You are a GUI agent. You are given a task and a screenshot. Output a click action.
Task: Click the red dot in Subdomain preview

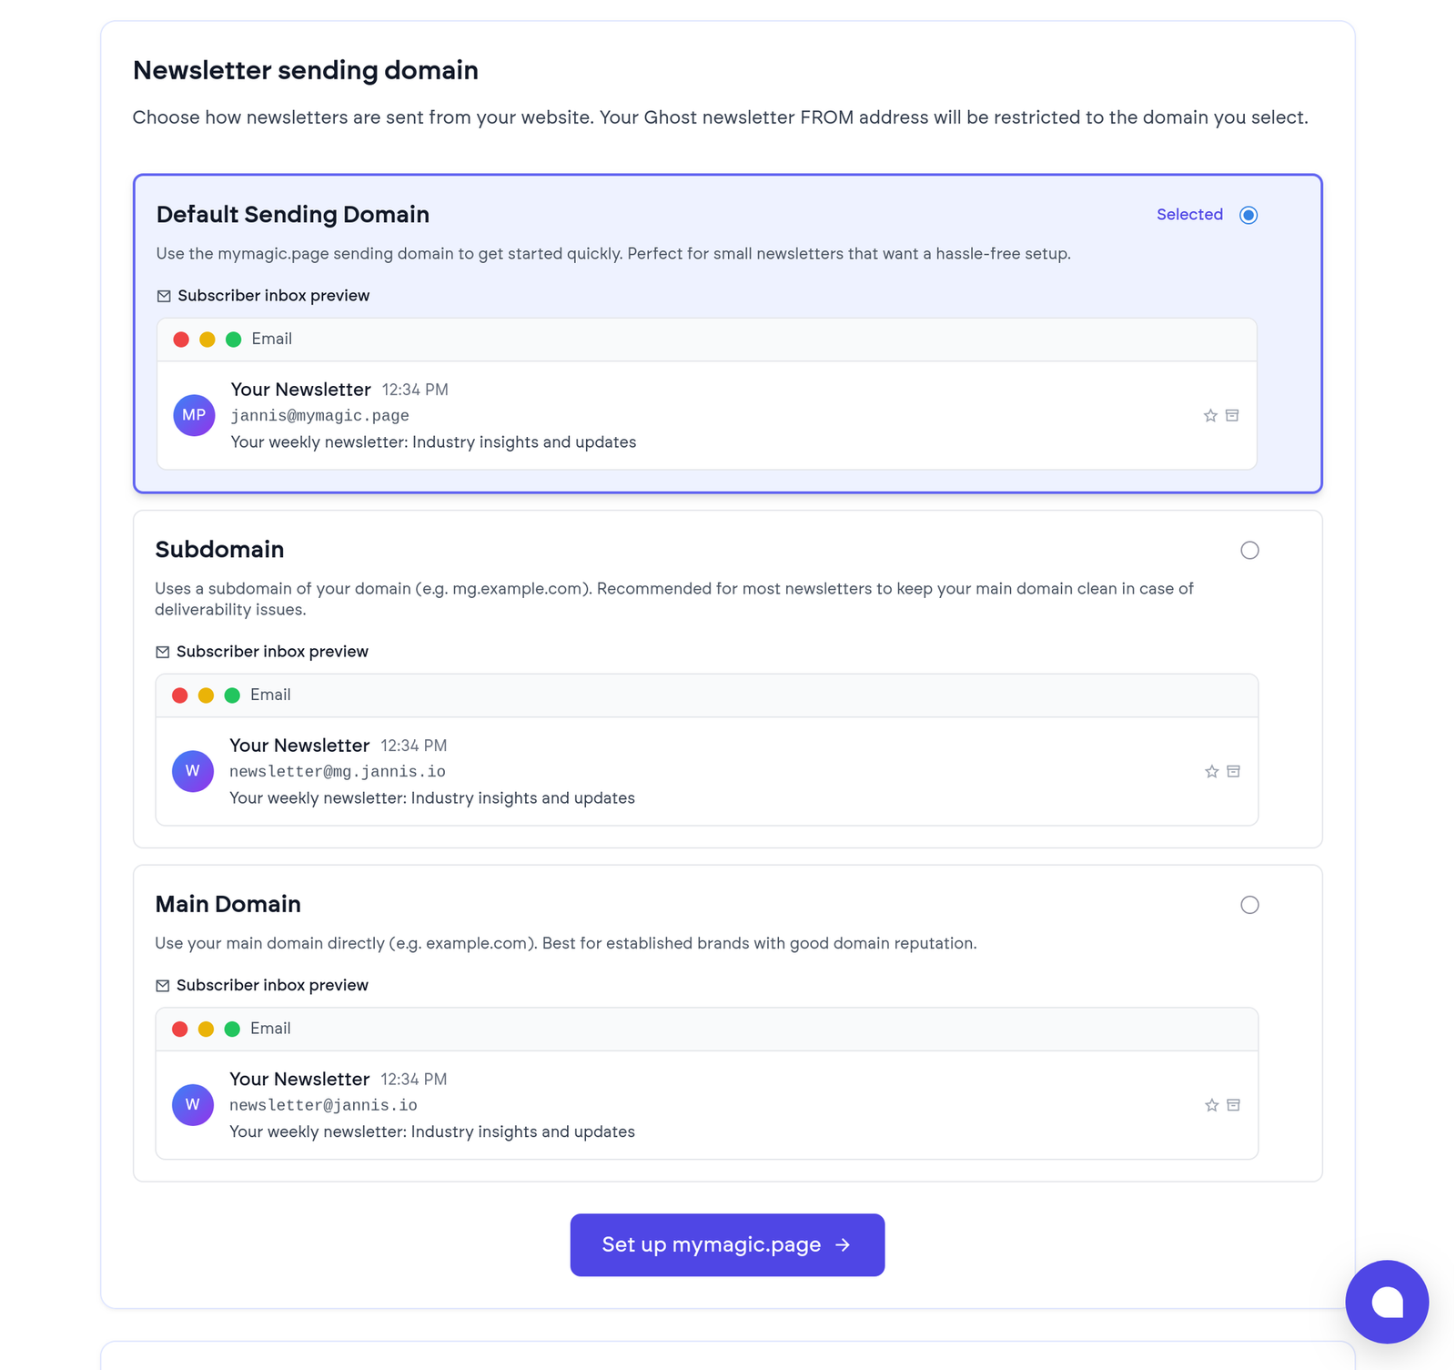tap(180, 695)
